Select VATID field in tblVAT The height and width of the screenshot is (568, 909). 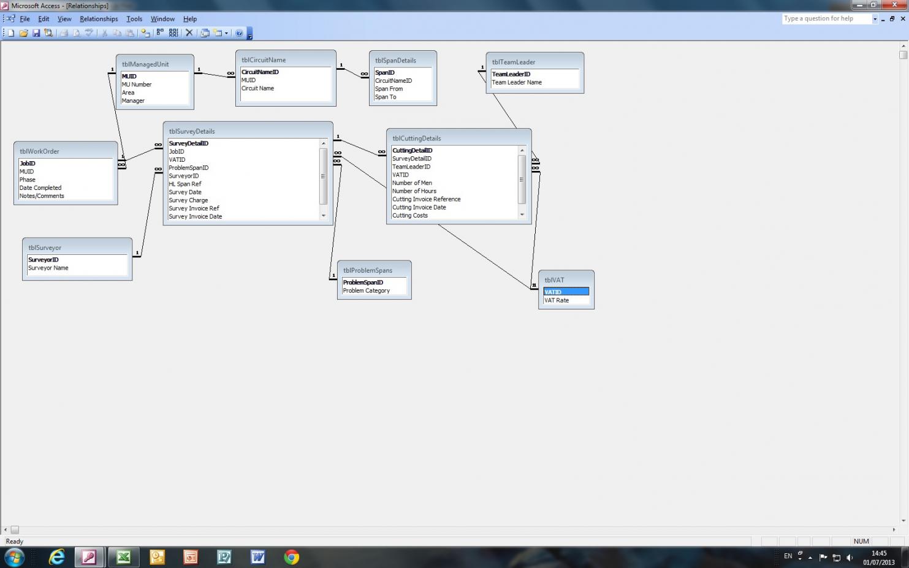point(566,292)
